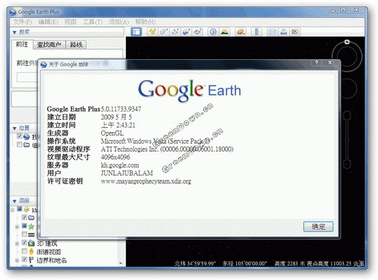This screenshot has width=378, height=280.
Task: Click the dark road layer icon
Action: (31, 235)
